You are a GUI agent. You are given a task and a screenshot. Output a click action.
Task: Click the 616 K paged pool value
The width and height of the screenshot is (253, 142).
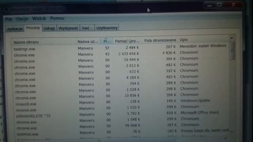tap(172, 113)
